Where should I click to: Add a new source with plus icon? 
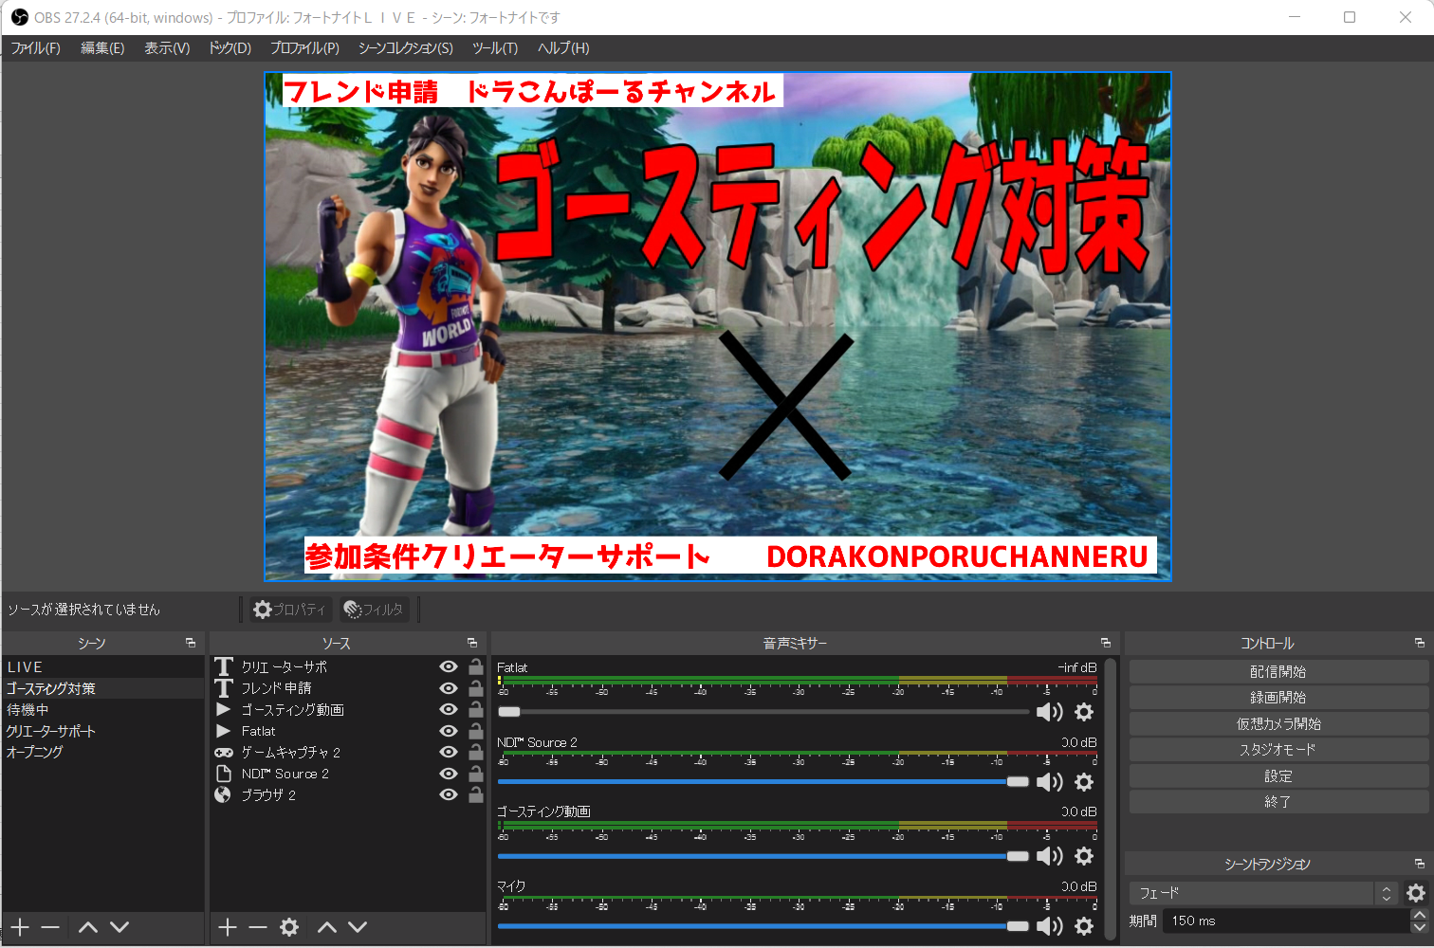click(228, 927)
